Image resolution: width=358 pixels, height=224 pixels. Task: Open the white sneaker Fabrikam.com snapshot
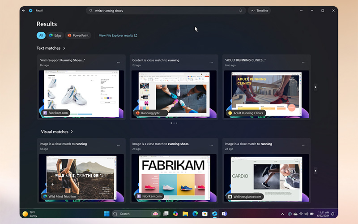[x=81, y=94]
